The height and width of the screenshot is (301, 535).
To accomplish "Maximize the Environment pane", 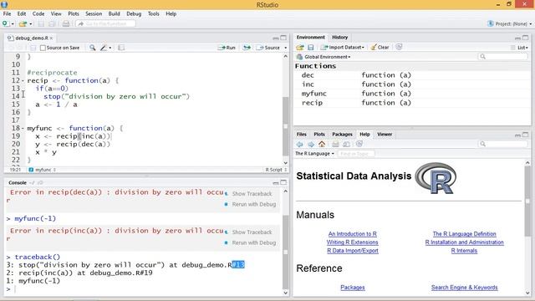I will pyautogui.click(x=526, y=38).
